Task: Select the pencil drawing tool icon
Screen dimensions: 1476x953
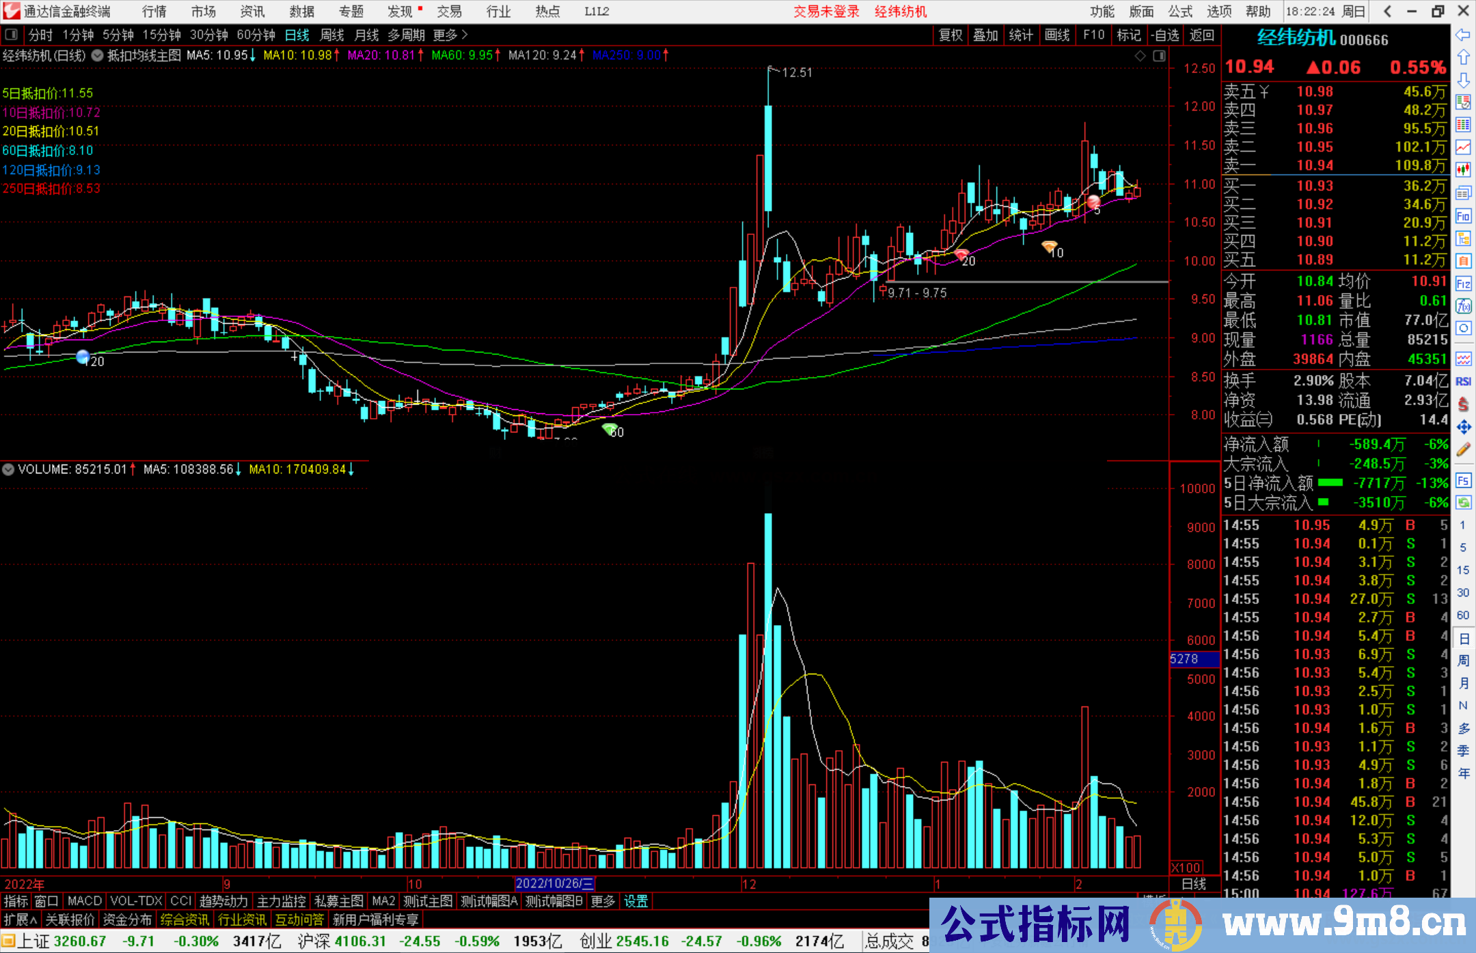Action: pyautogui.click(x=1463, y=450)
